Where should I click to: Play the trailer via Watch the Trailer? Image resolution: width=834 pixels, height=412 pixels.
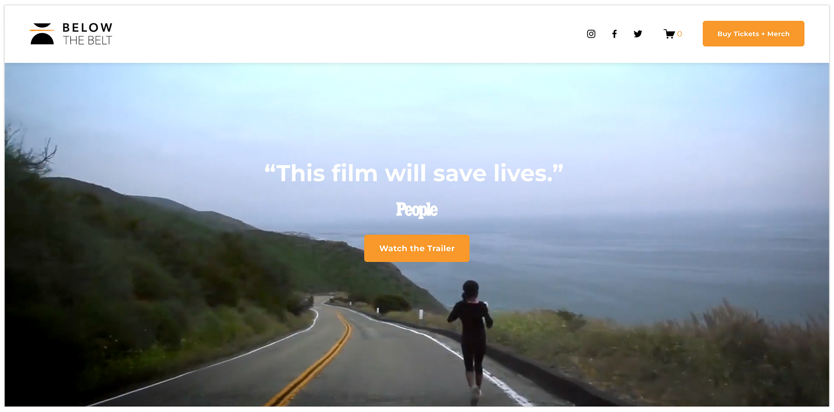417,249
